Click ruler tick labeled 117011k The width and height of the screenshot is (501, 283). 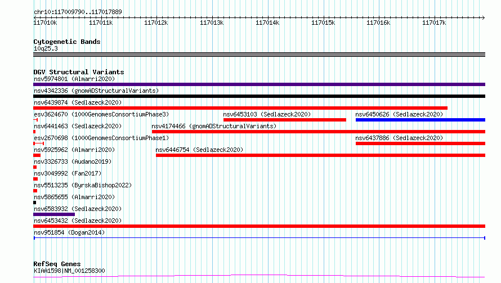point(101,23)
